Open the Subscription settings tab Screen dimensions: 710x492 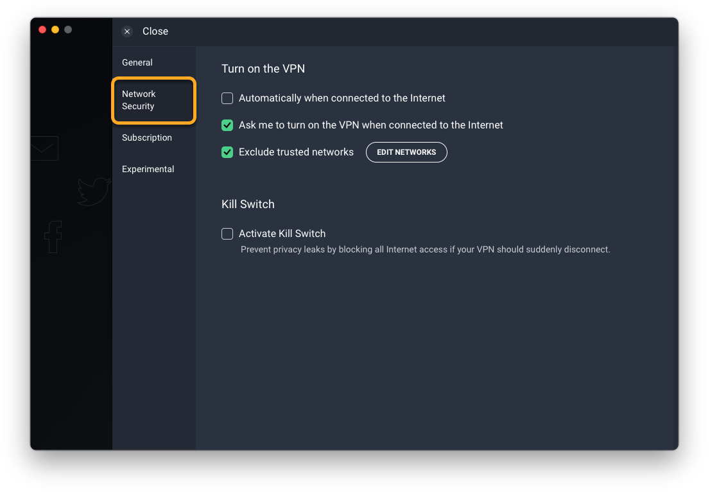pos(147,137)
